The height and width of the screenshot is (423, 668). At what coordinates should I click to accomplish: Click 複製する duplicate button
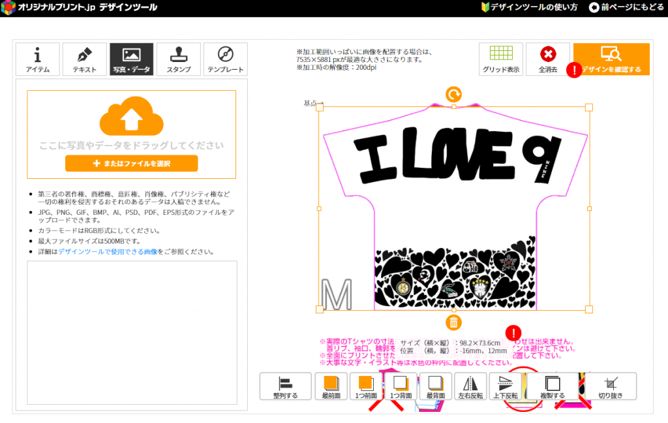(x=553, y=386)
